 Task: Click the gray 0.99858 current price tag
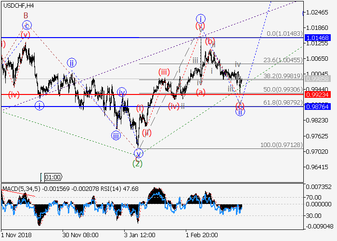(317, 79)
